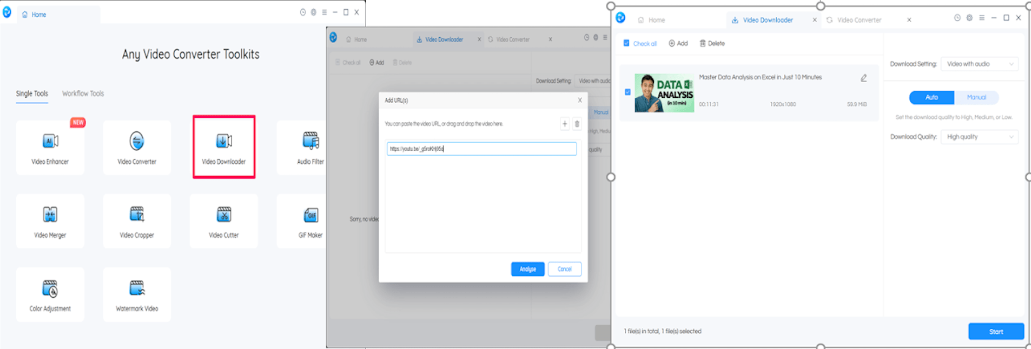The image size is (1031, 349).
Task: Click the resolution text 1920x1080
Action: 783,104
